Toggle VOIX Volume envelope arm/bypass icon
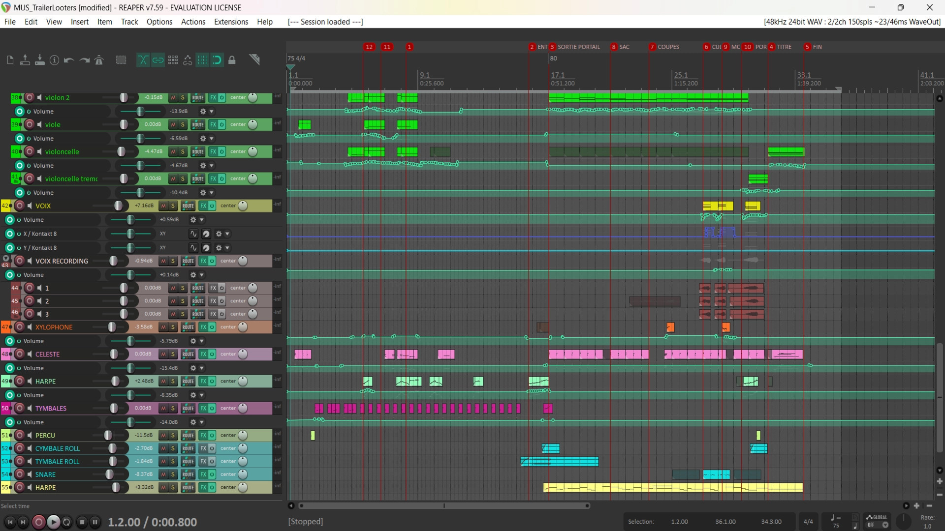Screen dimensions: 945x531 coord(10,220)
